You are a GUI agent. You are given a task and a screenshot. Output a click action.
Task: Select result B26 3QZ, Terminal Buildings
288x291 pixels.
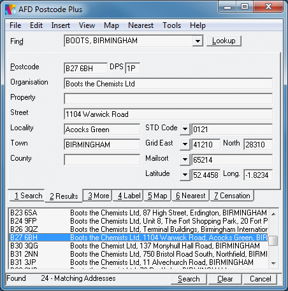click(138, 229)
